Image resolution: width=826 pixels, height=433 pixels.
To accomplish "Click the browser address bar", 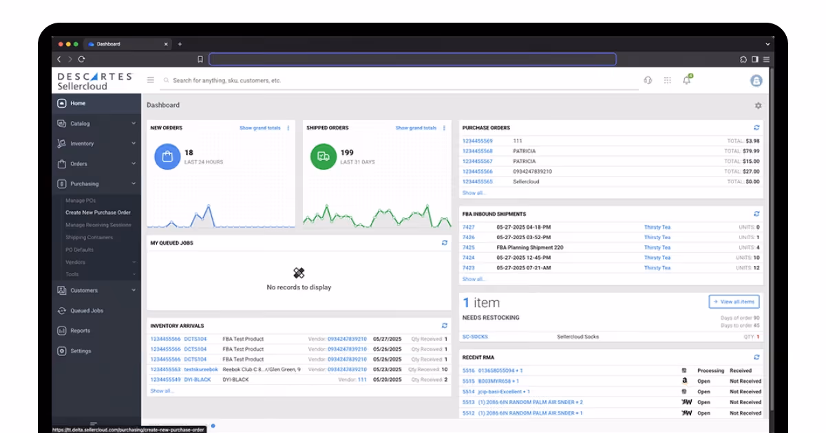I will [x=412, y=59].
